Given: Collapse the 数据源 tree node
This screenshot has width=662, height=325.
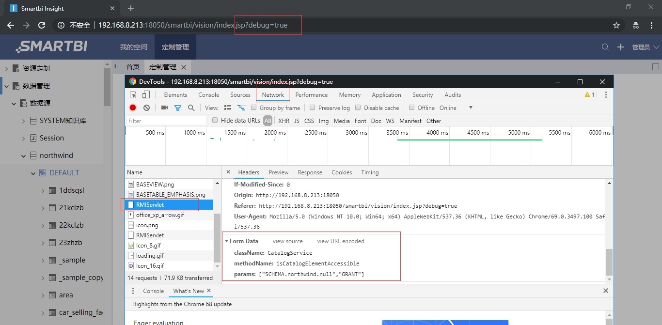Looking at the screenshot, I should point(15,103).
